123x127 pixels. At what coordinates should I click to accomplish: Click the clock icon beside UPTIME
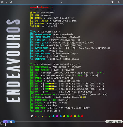click(x=32, y=103)
